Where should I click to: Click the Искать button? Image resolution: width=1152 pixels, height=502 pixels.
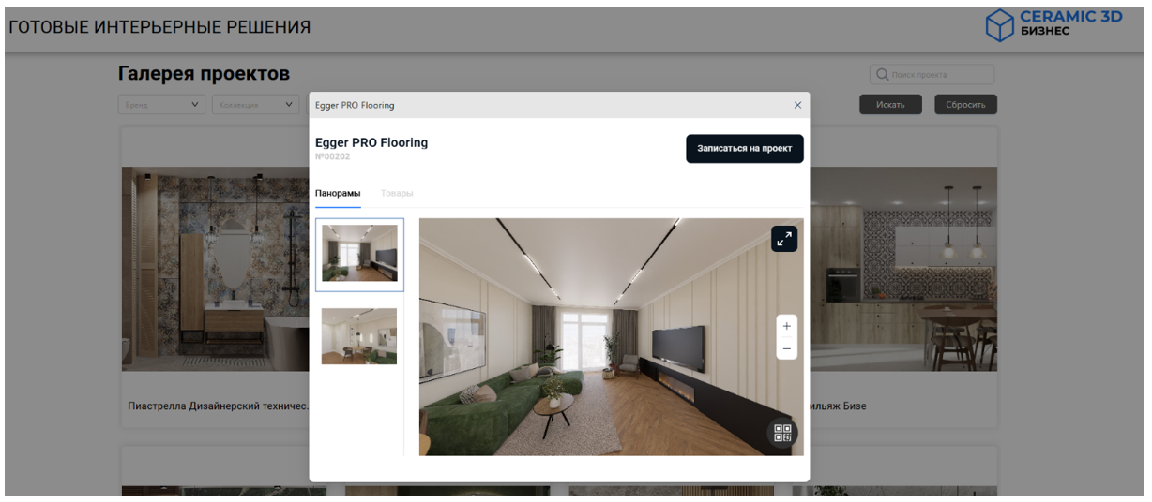[x=890, y=105]
